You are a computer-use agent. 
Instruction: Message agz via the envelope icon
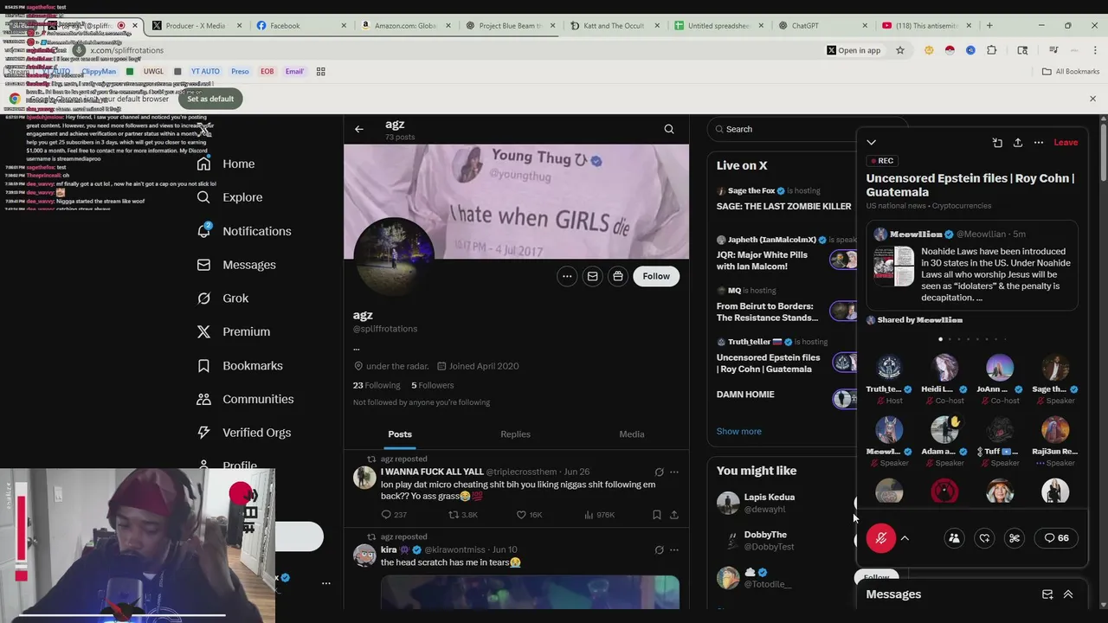(592, 276)
